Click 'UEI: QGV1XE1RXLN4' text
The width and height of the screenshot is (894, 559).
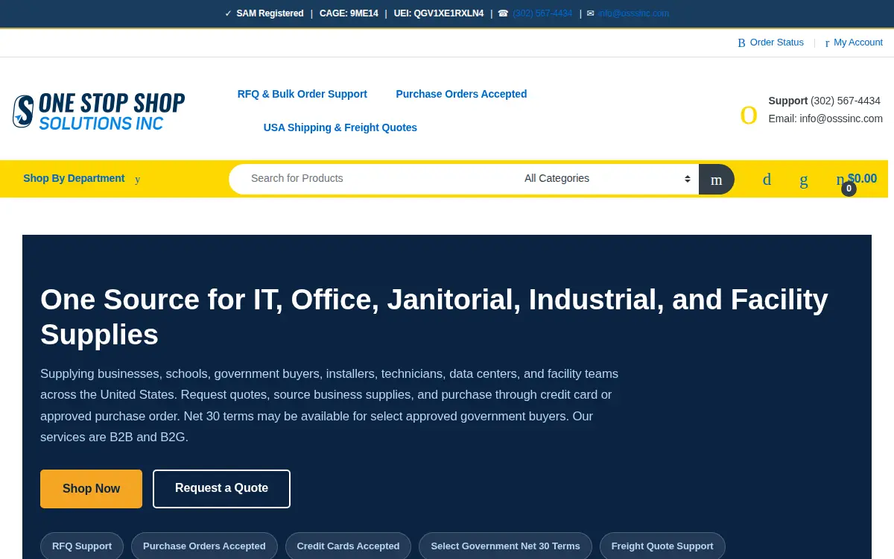point(439,13)
